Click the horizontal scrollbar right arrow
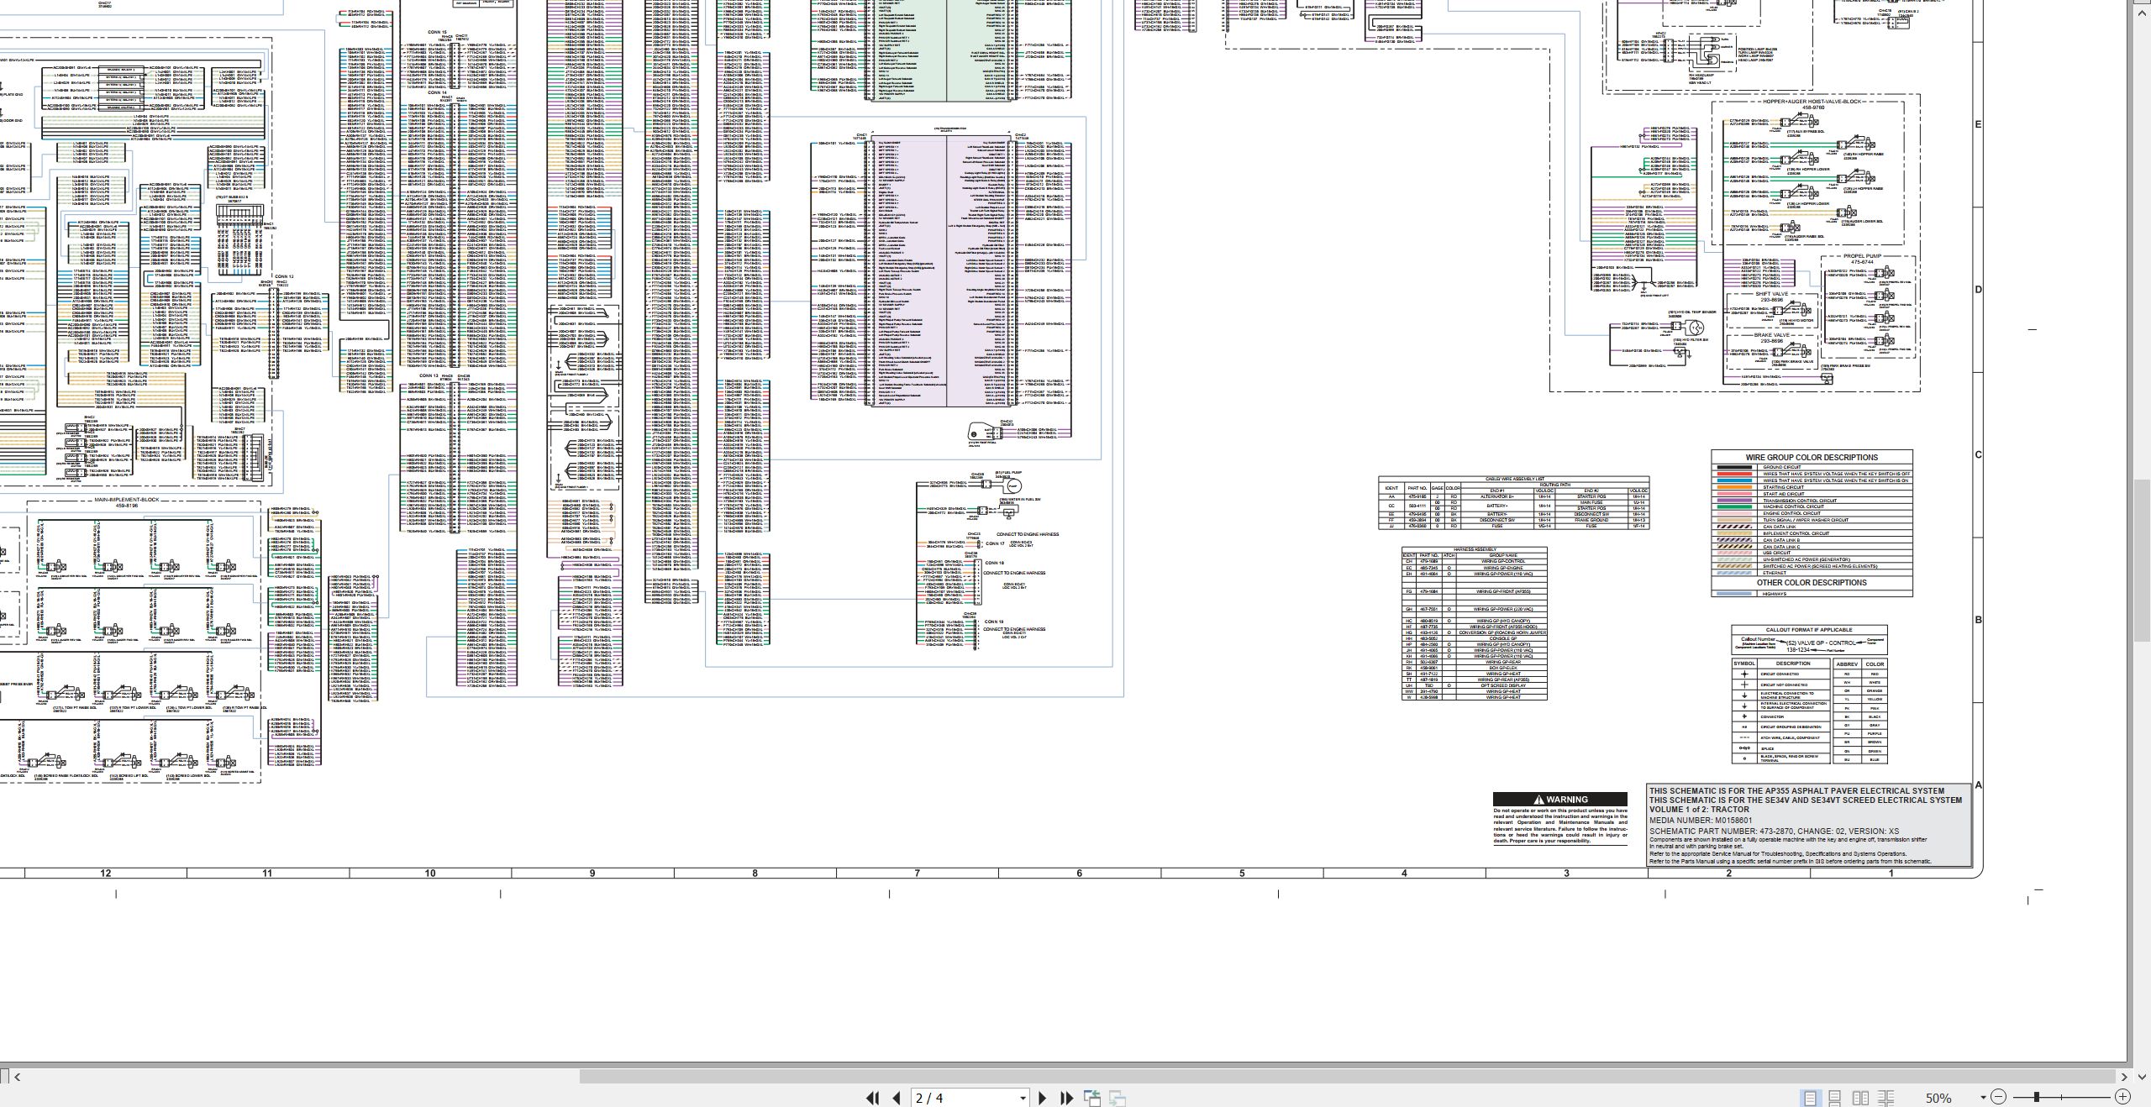Image resolution: width=2151 pixels, height=1107 pixels. click(x=2125, y=1076)
